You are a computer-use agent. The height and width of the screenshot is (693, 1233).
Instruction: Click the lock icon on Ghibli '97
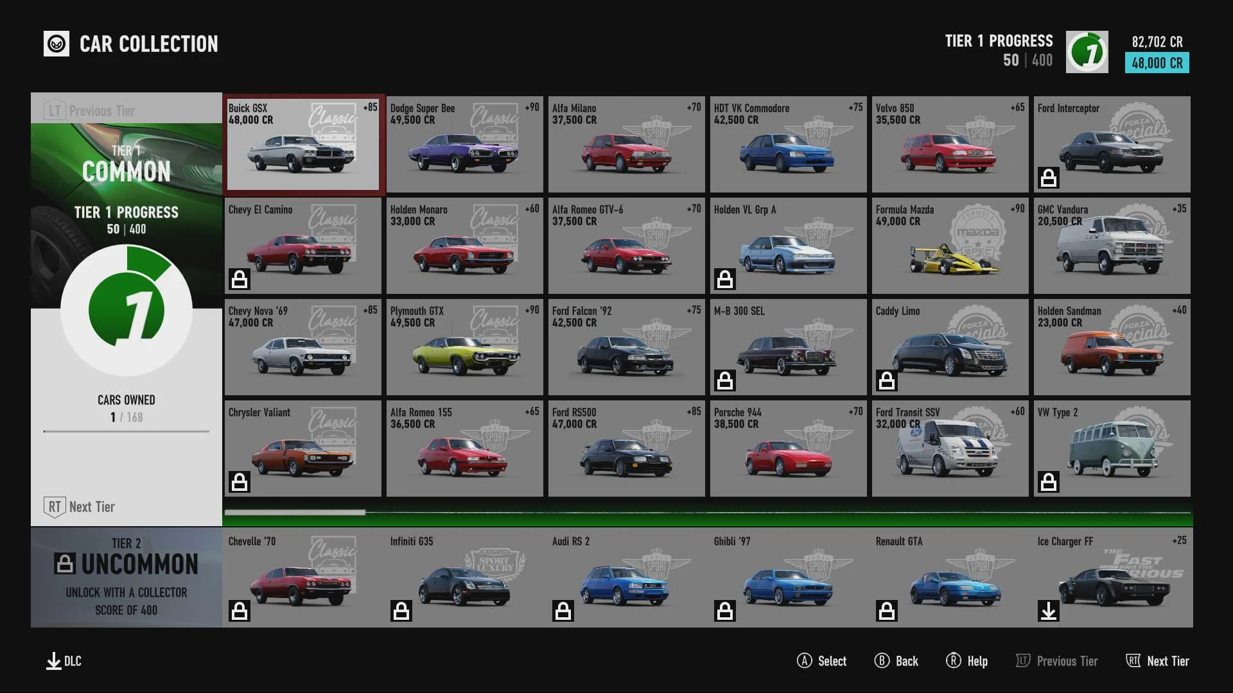coord(725,611)
